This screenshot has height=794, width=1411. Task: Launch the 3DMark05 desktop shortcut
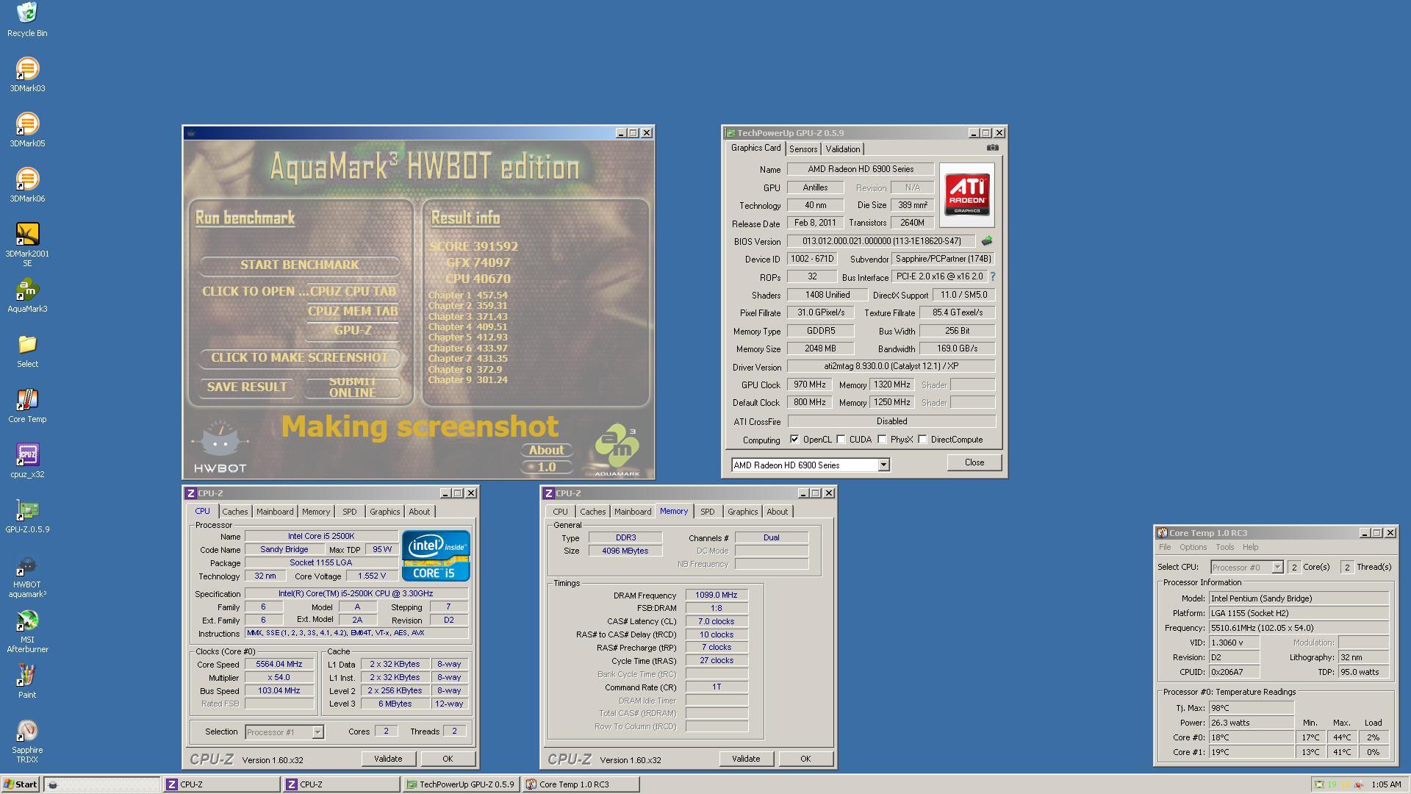click(27, 130)
